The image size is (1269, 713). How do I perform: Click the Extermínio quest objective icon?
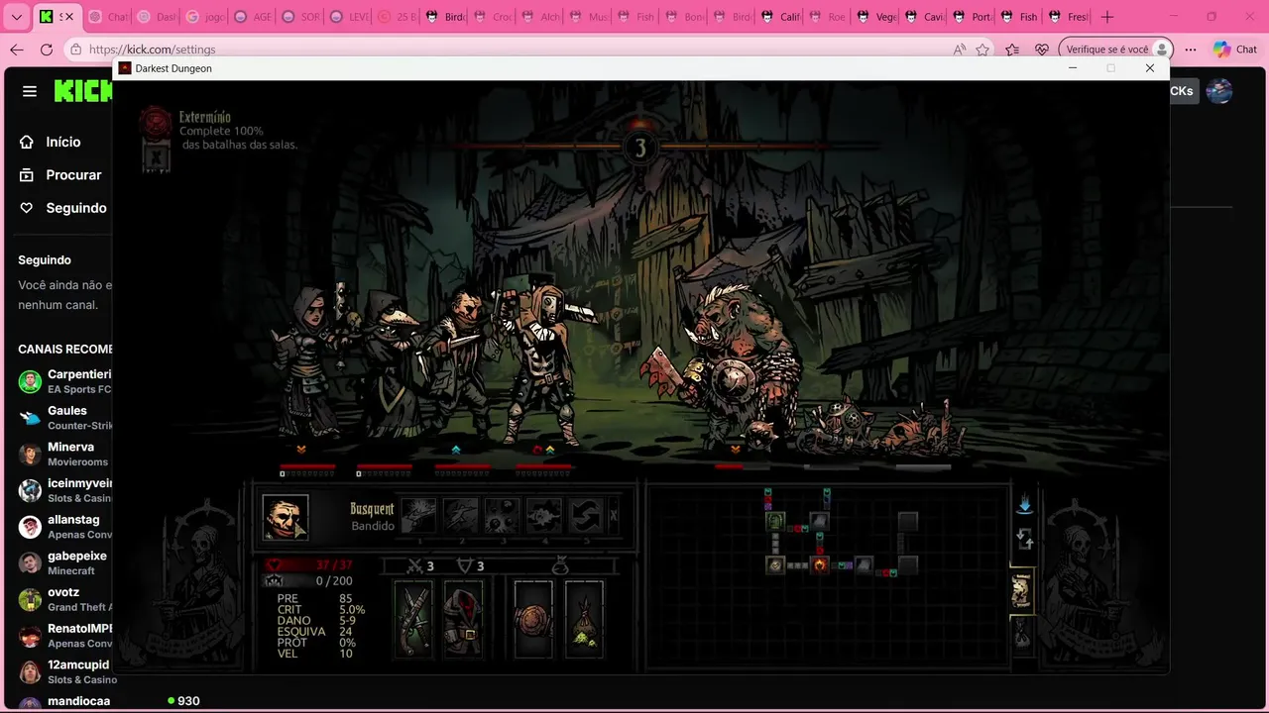click(x=156, y=122)
